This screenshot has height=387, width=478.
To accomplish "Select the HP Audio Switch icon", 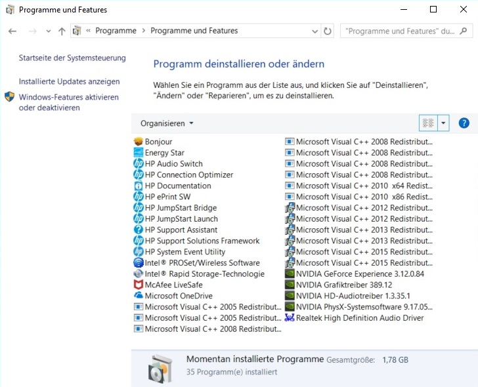I will click(x=139, y=163).
